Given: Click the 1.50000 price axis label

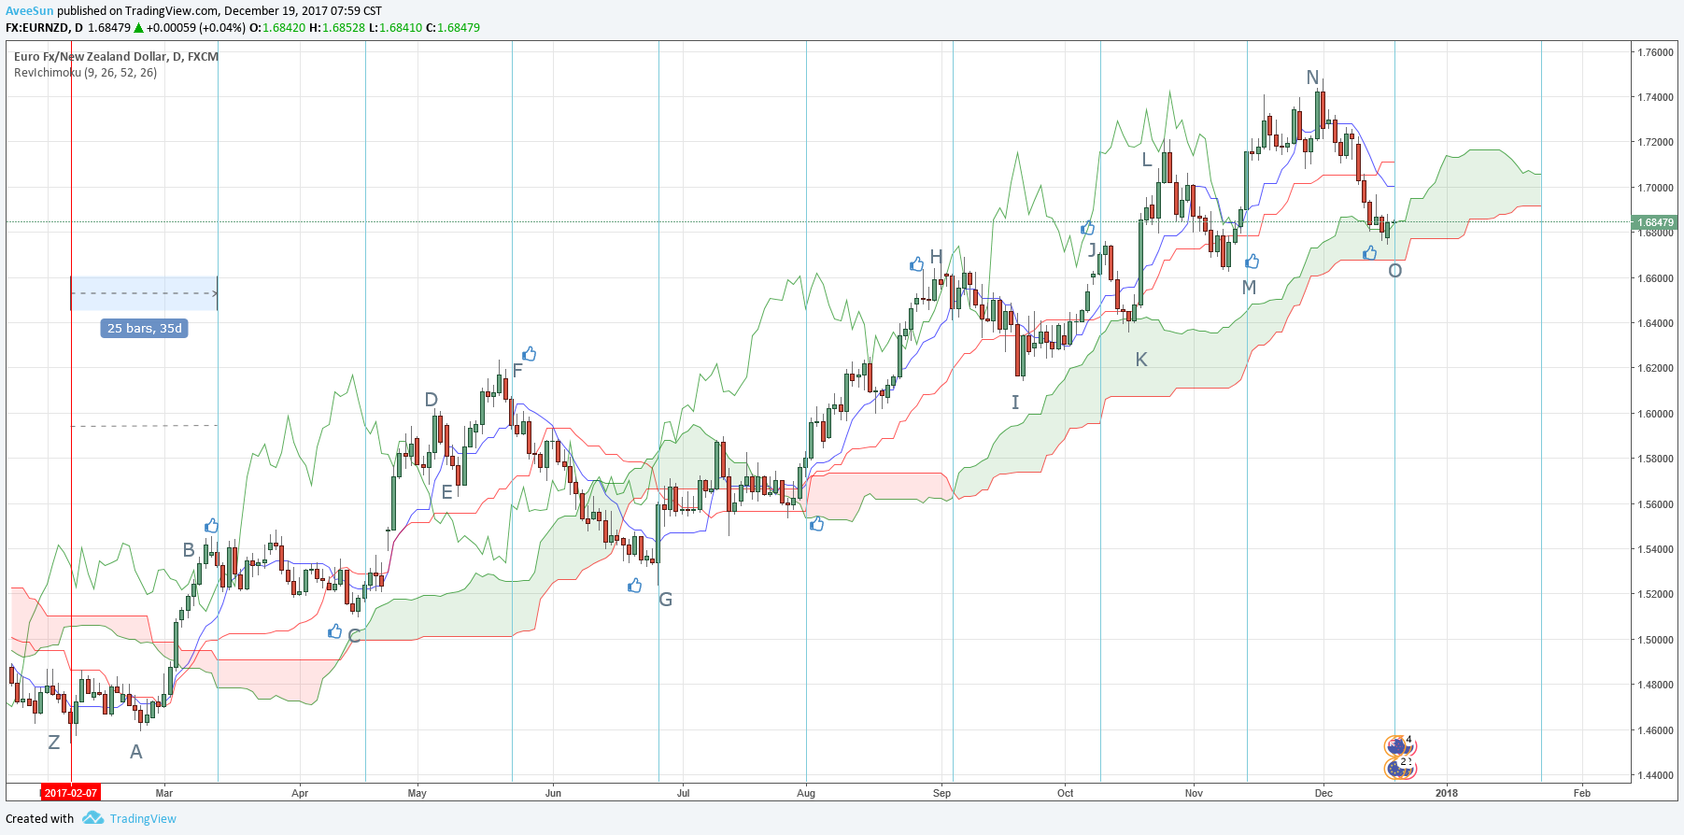Looking at the screenshot, I should pos(1655,640).
